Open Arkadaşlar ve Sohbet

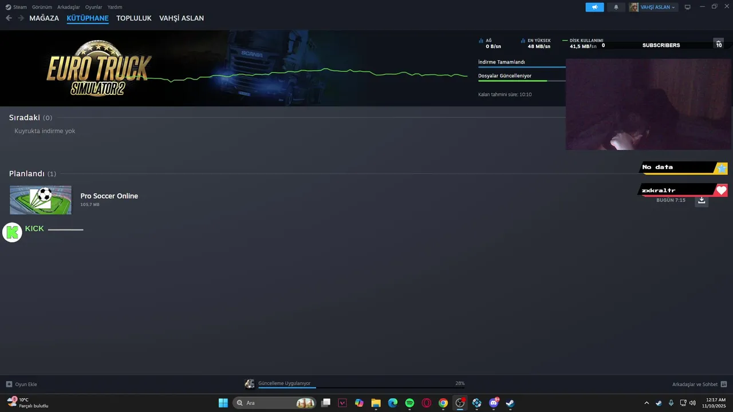pyautogui.click(x=695, y=384)
